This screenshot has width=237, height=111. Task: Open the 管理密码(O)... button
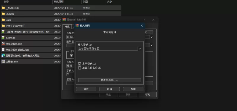click(110, 80)
